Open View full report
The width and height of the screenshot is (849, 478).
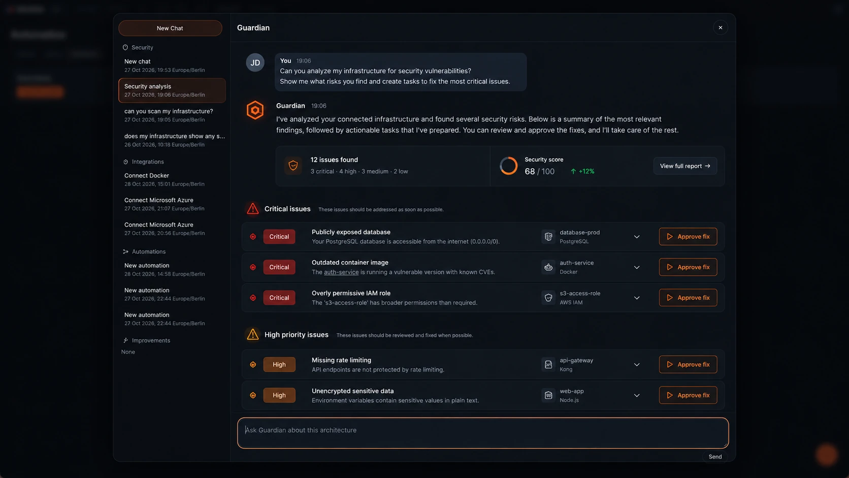point(685,166)
